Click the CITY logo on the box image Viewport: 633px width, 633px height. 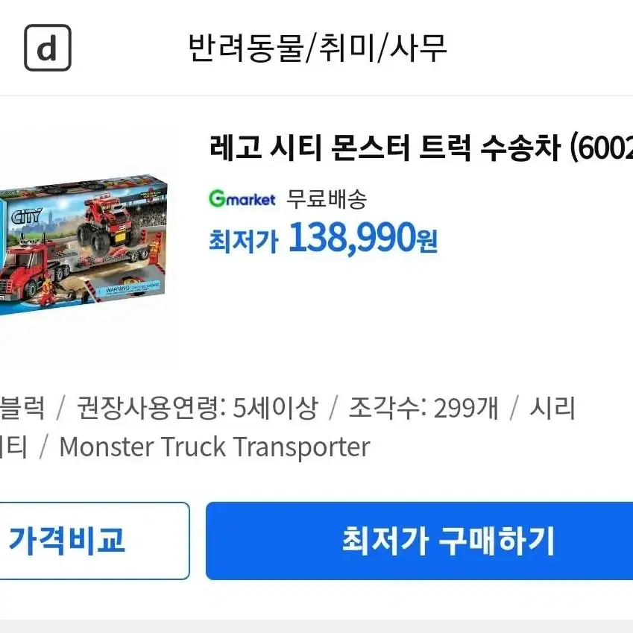click(x=27, y=216)
